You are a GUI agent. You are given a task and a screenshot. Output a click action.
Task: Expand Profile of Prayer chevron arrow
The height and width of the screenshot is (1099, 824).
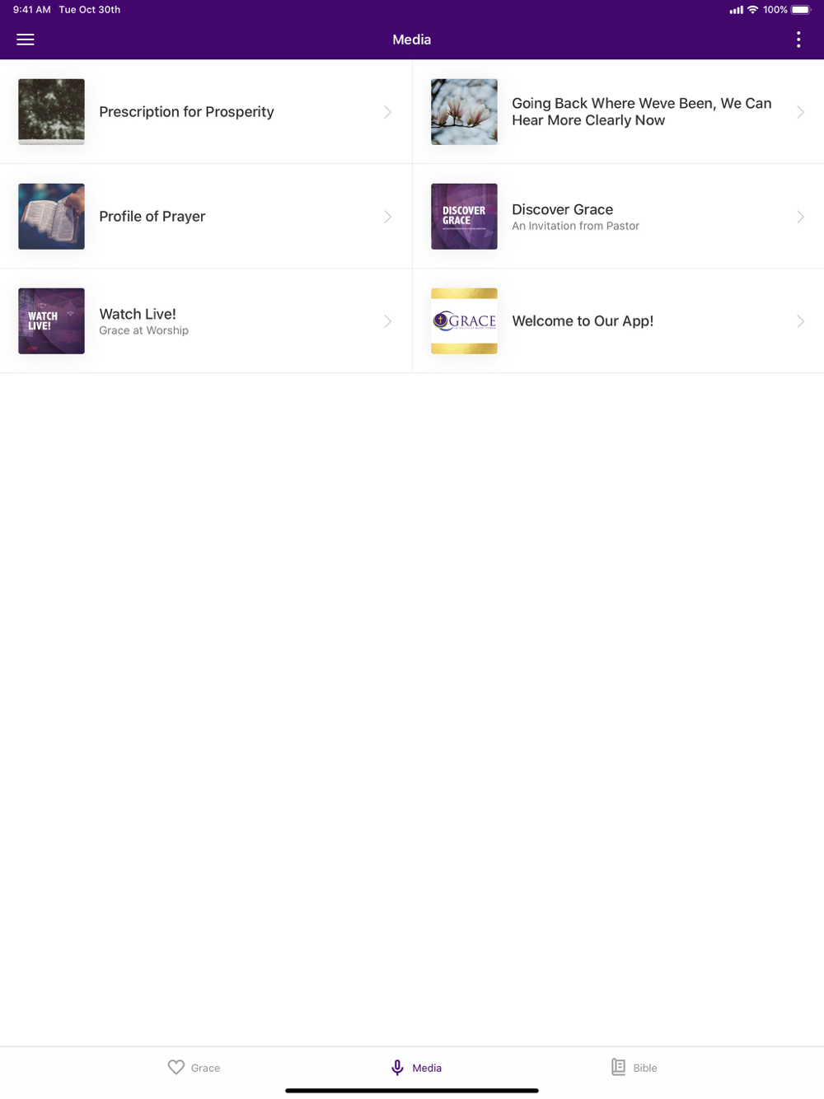coord(387,217)
